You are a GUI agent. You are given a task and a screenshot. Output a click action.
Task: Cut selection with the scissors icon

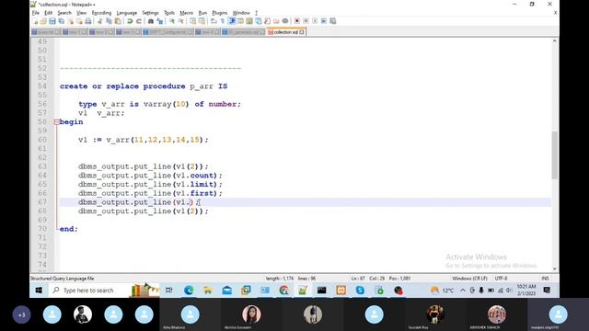pos(100,21)
